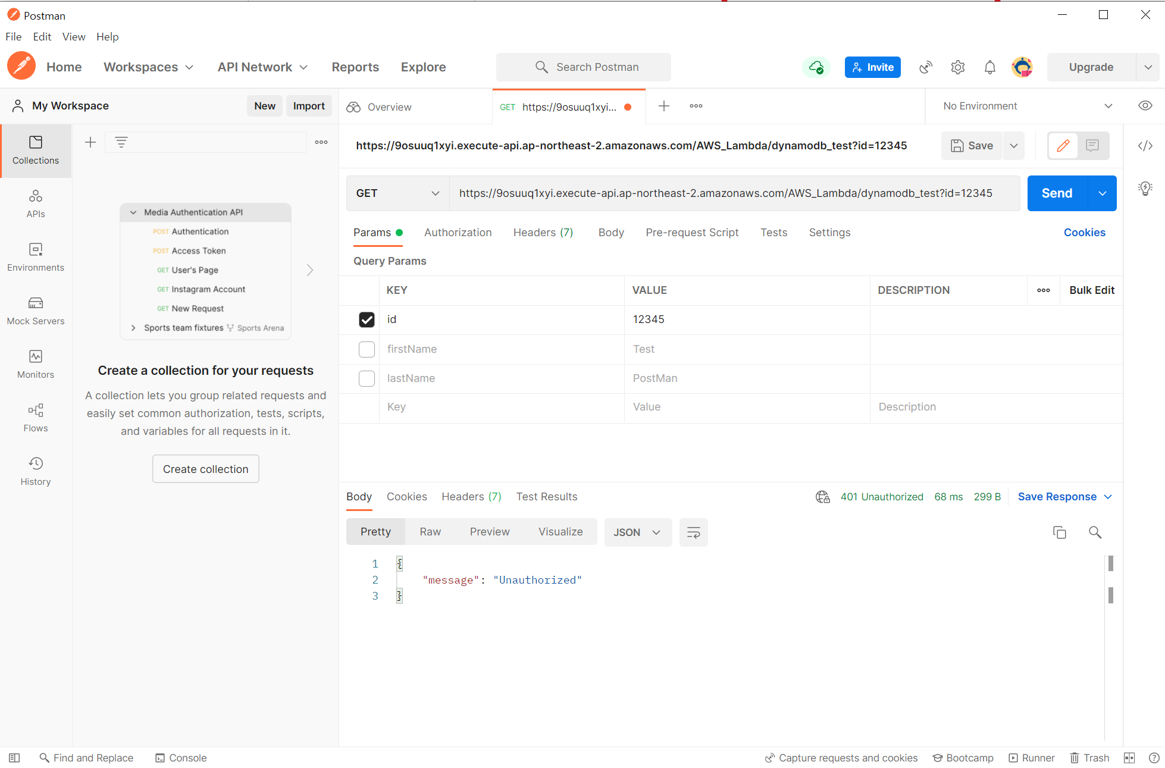Switch to edit mode pencil icon
Image resolution: width=1165 pixels, height=768 pixels.
pyautogui.click(x=1063, y=146)
